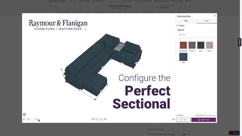
Task: Click the 6 items count text
Action: click(x=180, y=115)
